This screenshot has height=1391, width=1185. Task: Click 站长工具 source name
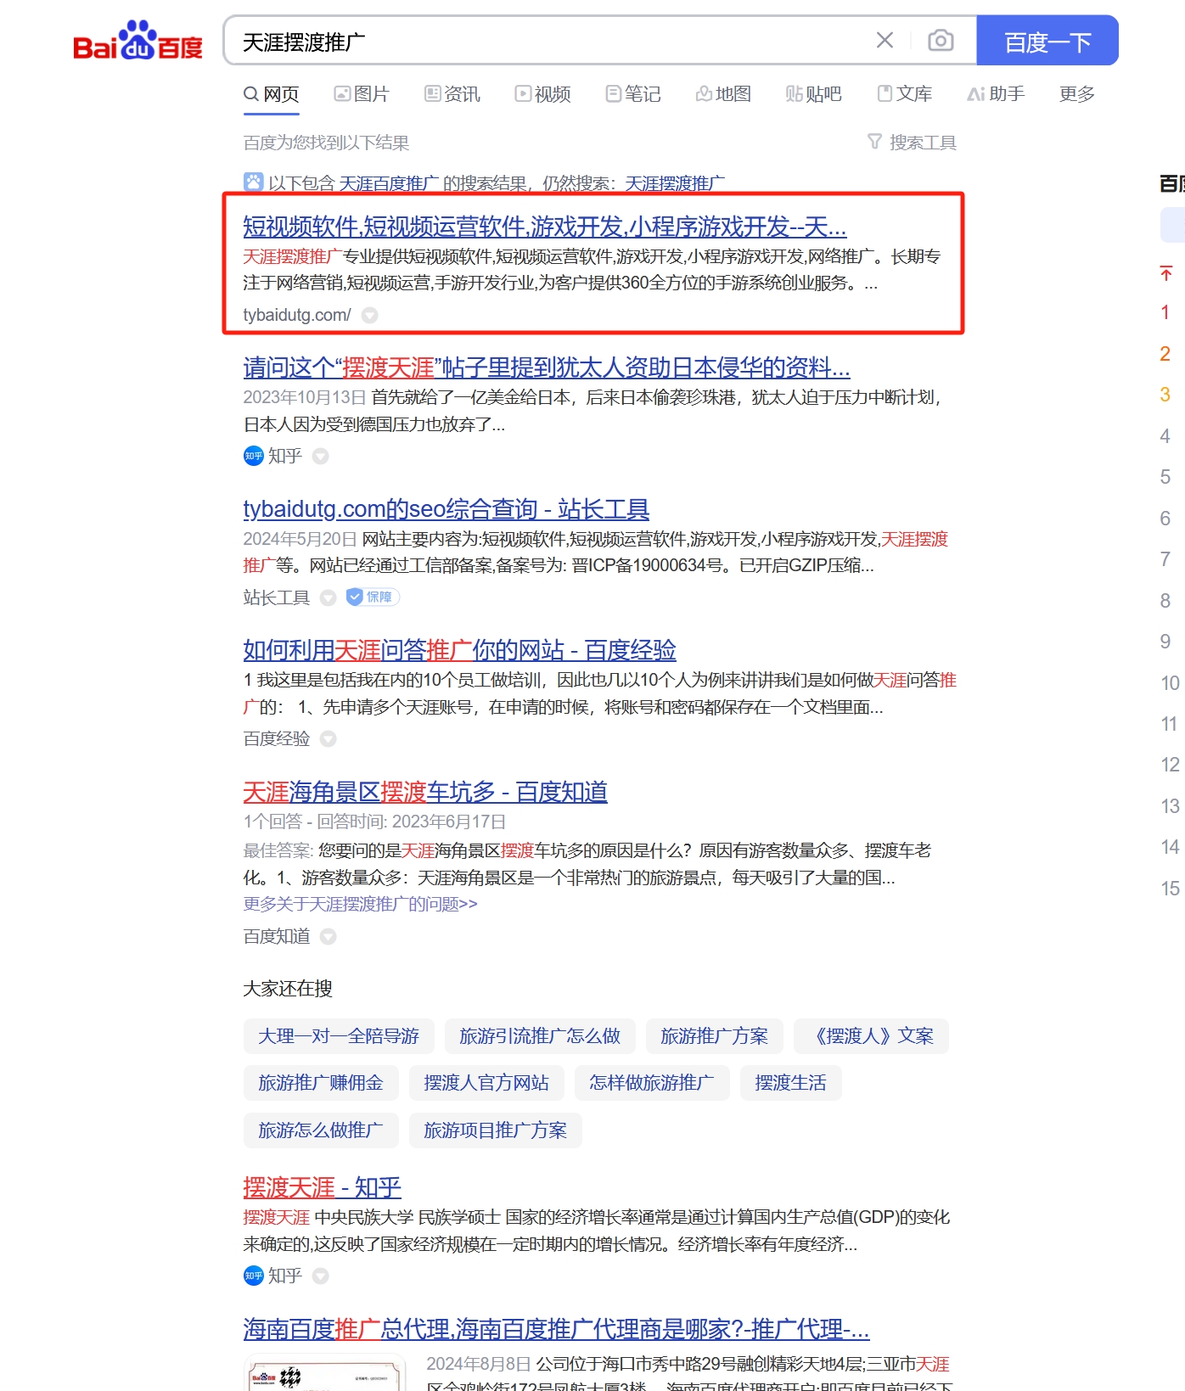(x=277, y=597)
